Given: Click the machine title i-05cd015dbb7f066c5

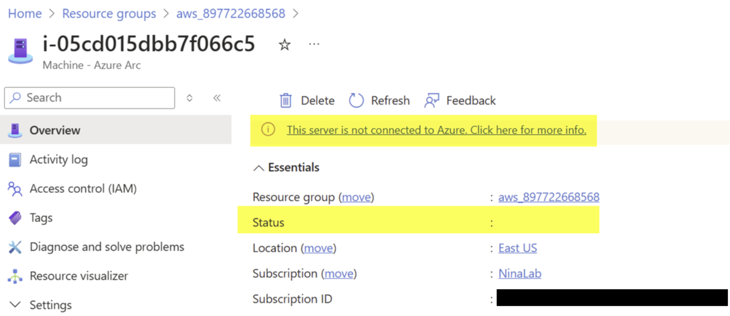Looking at the screenshot, I should tap(149, 44).
